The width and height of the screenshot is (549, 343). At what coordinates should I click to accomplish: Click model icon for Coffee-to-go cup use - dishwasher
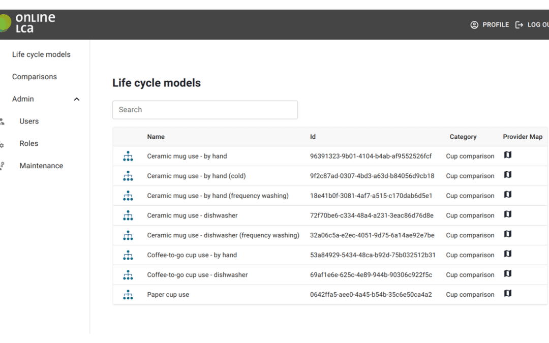click(x=128, y=275)
